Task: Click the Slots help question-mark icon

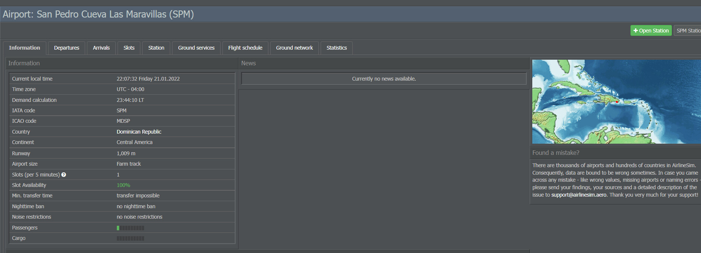Action: [x=64, y=175]
